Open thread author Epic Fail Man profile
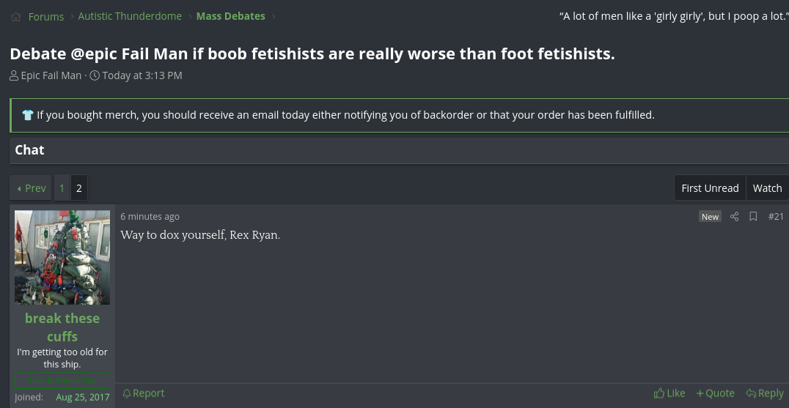Screen dimensions: 789x408 pyautogui.click(x=51, y=75)
